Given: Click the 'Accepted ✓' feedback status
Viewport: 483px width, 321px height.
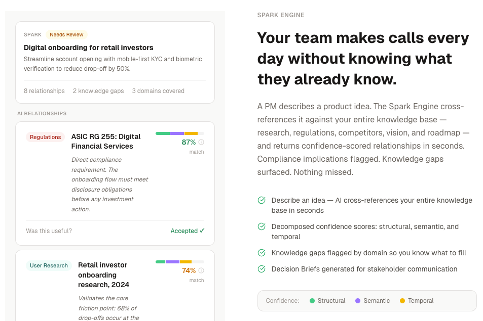Looking at the screenshot, I should click(x=188, y=231).
